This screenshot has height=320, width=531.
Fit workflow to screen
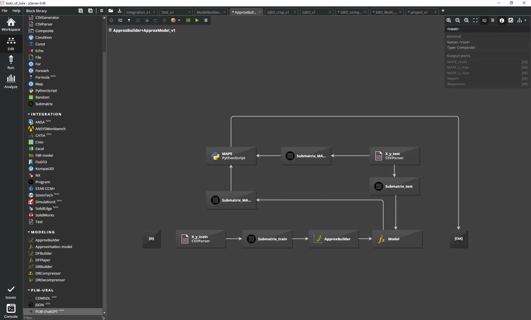point(475,20)
